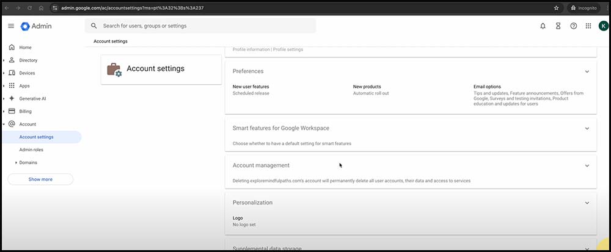
Task: Open Domains in sidebar
Action: coord(28,162)
